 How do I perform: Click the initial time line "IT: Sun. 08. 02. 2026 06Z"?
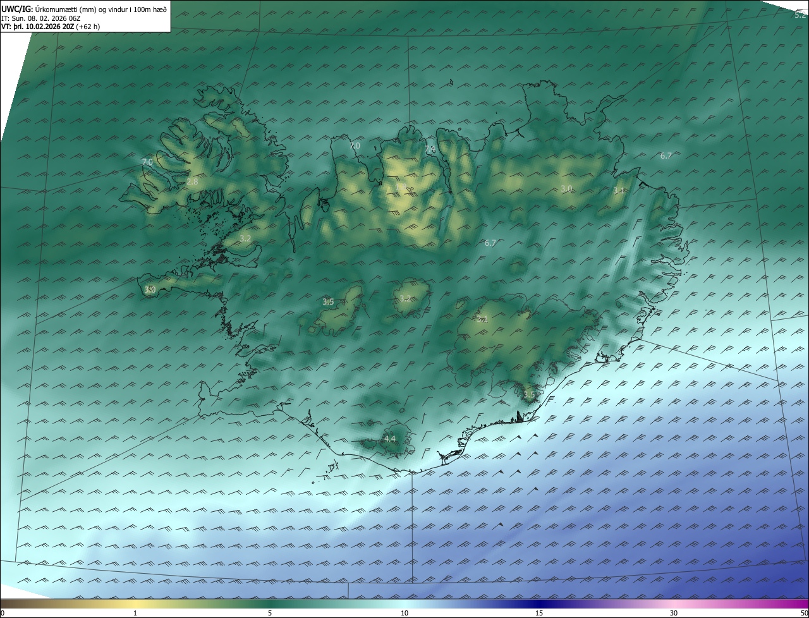[42, 18]
